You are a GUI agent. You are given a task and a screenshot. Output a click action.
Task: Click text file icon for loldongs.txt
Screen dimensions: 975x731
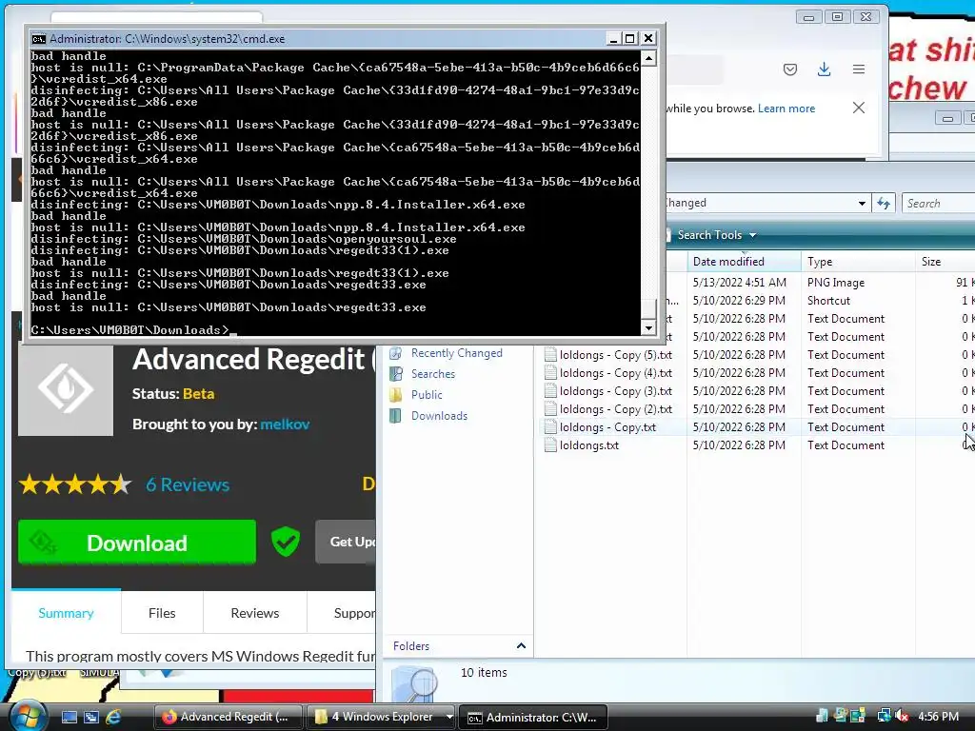point(550,445)
